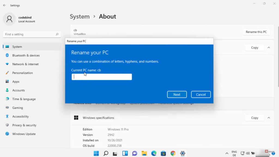Click the Gaming icon in sidebar
The height and width of the screenshot is (157, 279).
(7, 108)
